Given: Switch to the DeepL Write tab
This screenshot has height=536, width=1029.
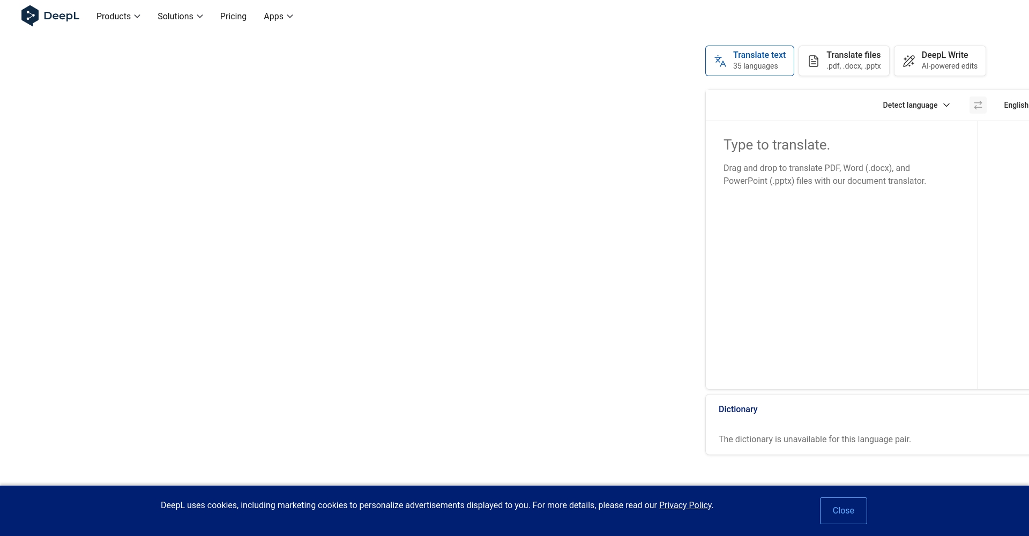Looking at the screenshot, I should pyautogui.click(x=944, y=55).
